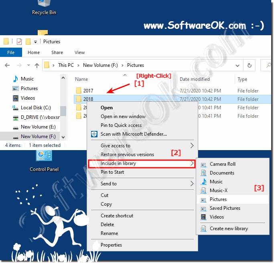Click New Volume (F:) in the breadcrumb
Viewport: 274px width, 263px height.
coord(100,65)
